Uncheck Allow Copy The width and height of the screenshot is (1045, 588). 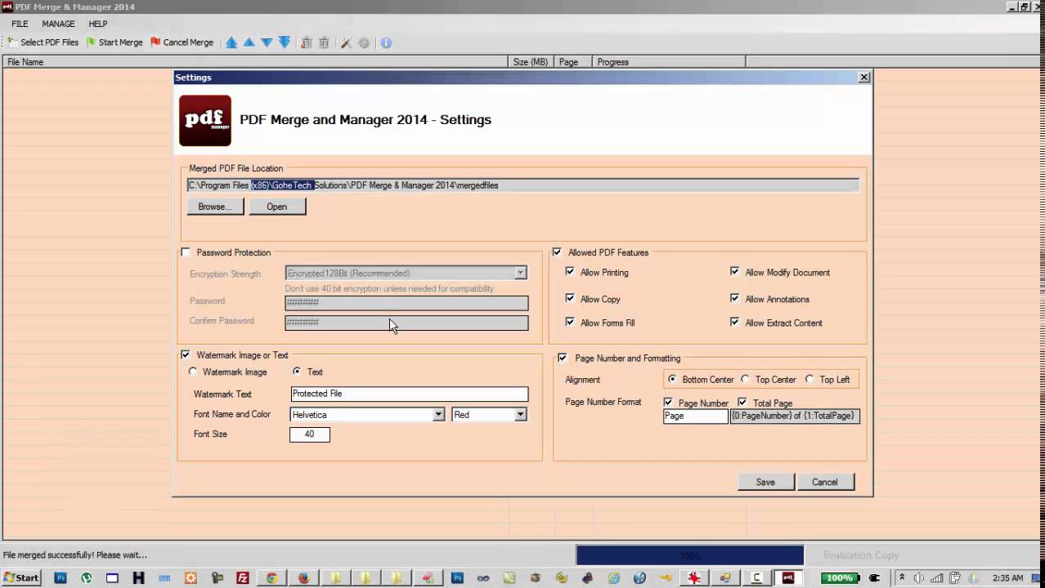tap(570, 298)
